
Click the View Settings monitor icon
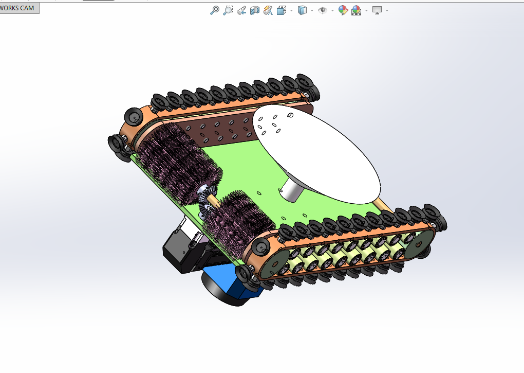coord(377,10)
